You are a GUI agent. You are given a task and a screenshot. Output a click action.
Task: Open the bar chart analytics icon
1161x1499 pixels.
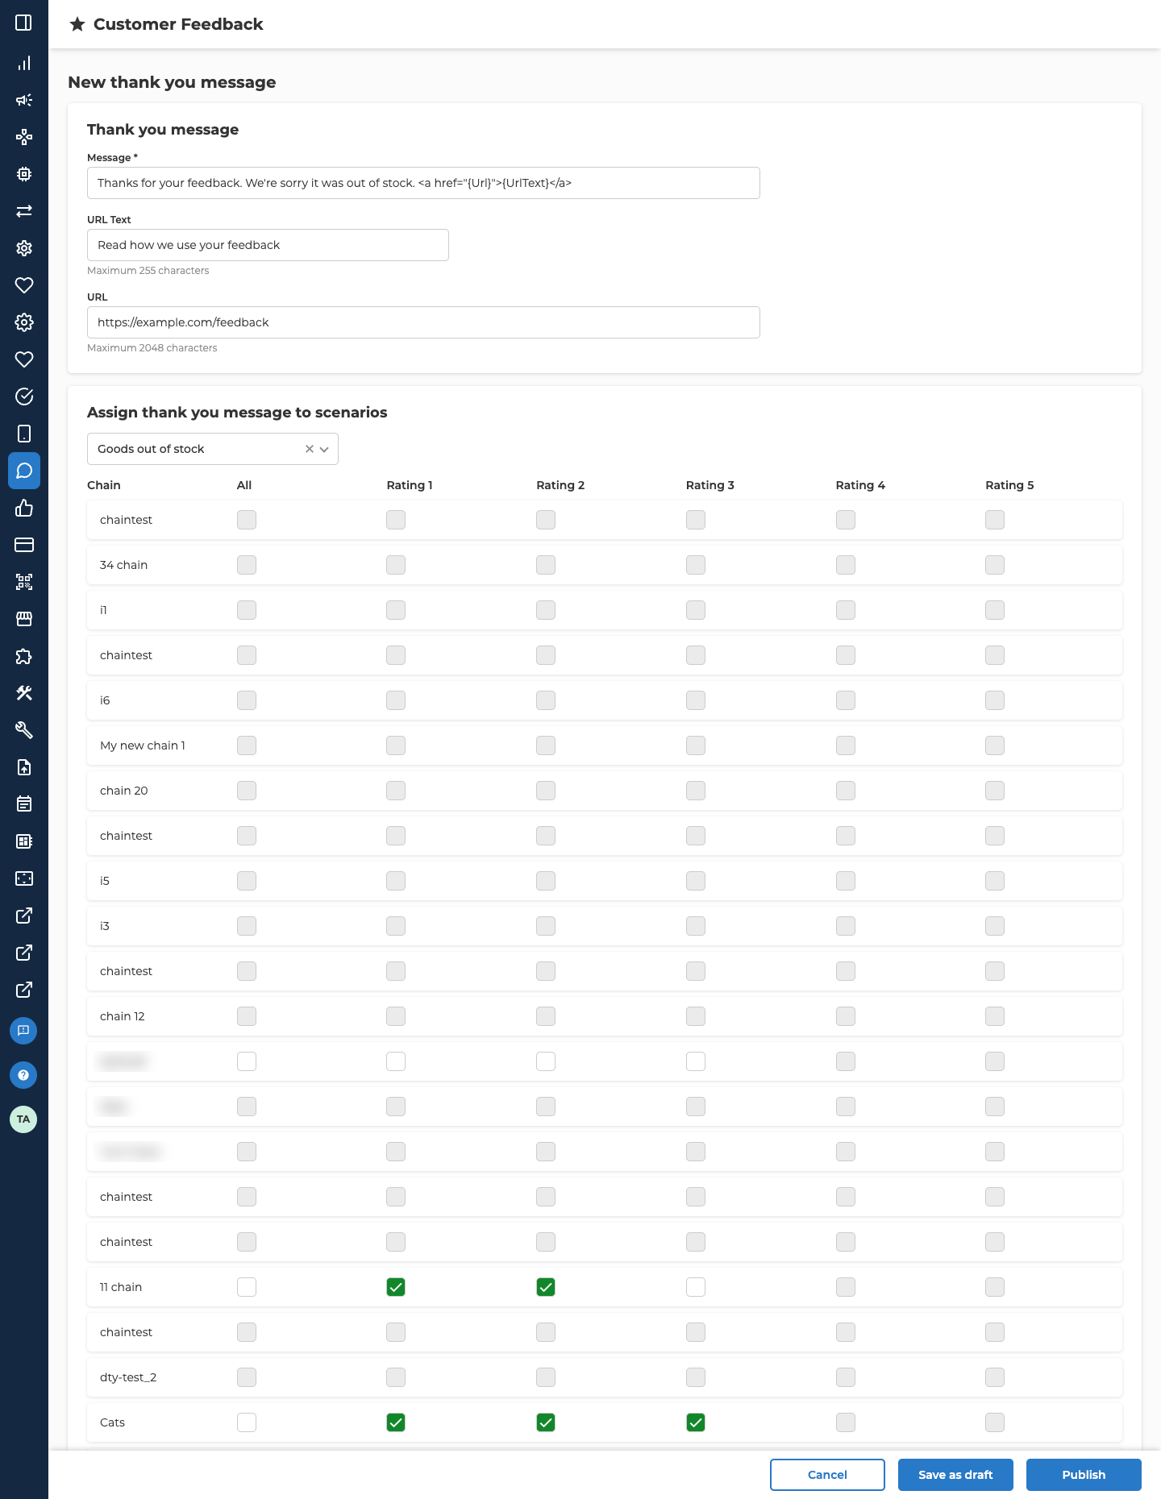point(24,63)
